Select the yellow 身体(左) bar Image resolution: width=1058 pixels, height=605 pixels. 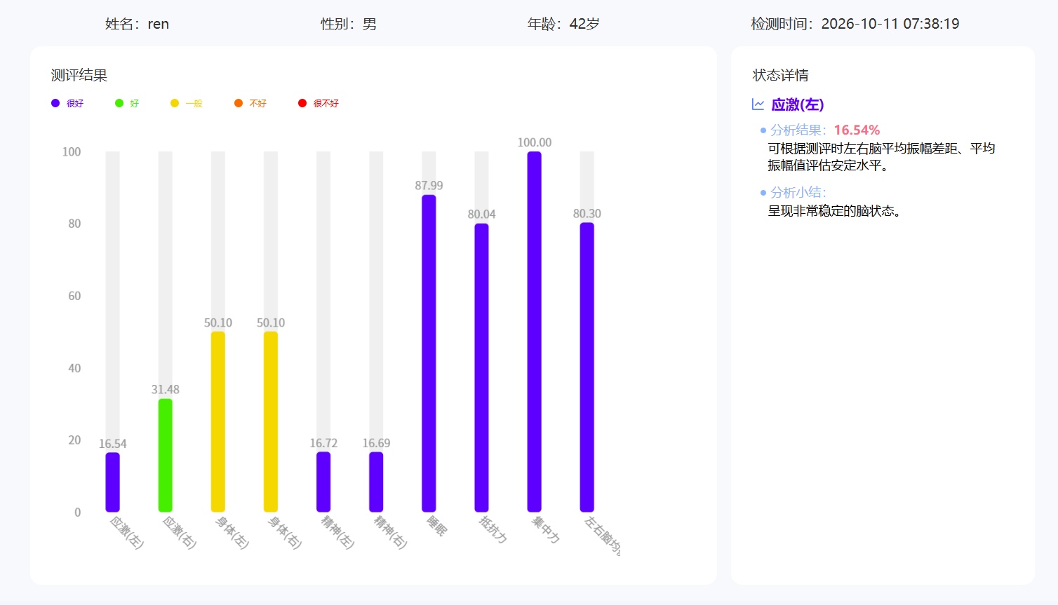[218, 421]
